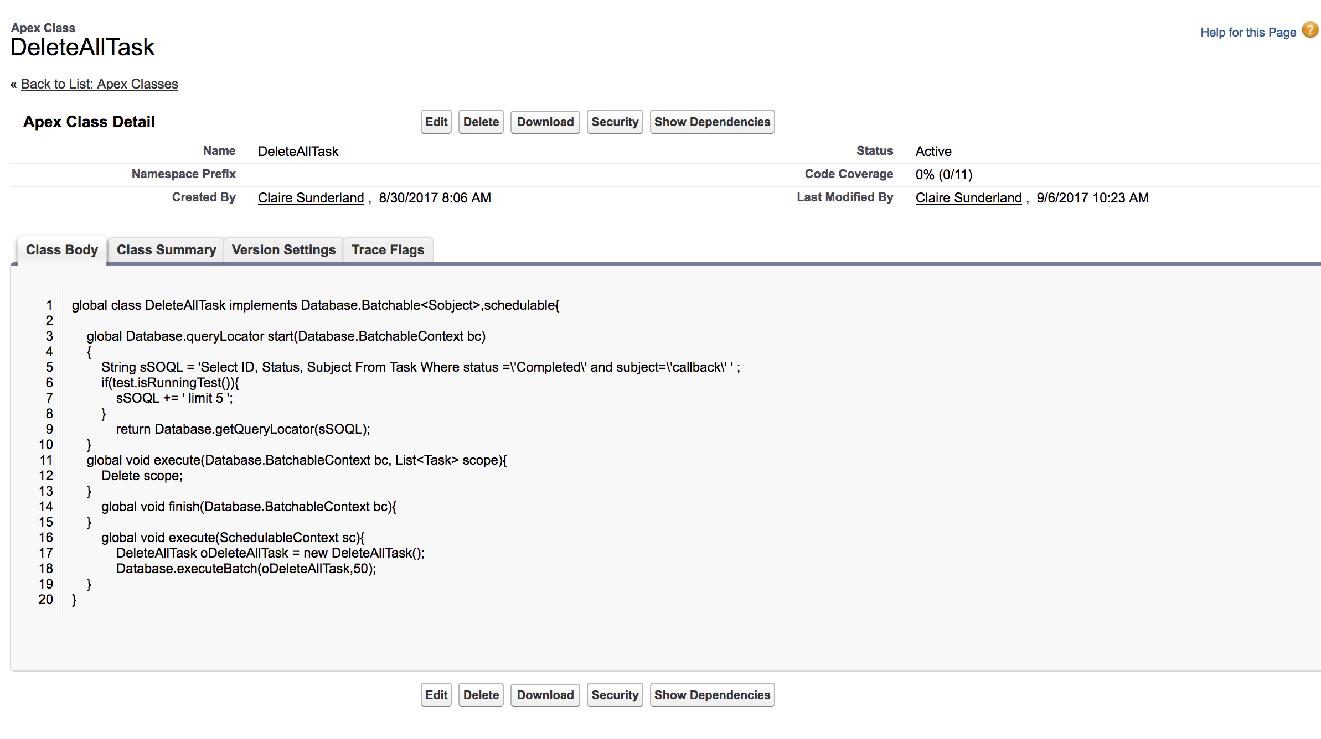1321x739 pixels.
Task: Click the bottom Delete button
Action: pyautogui.click(x=481, y=695)
